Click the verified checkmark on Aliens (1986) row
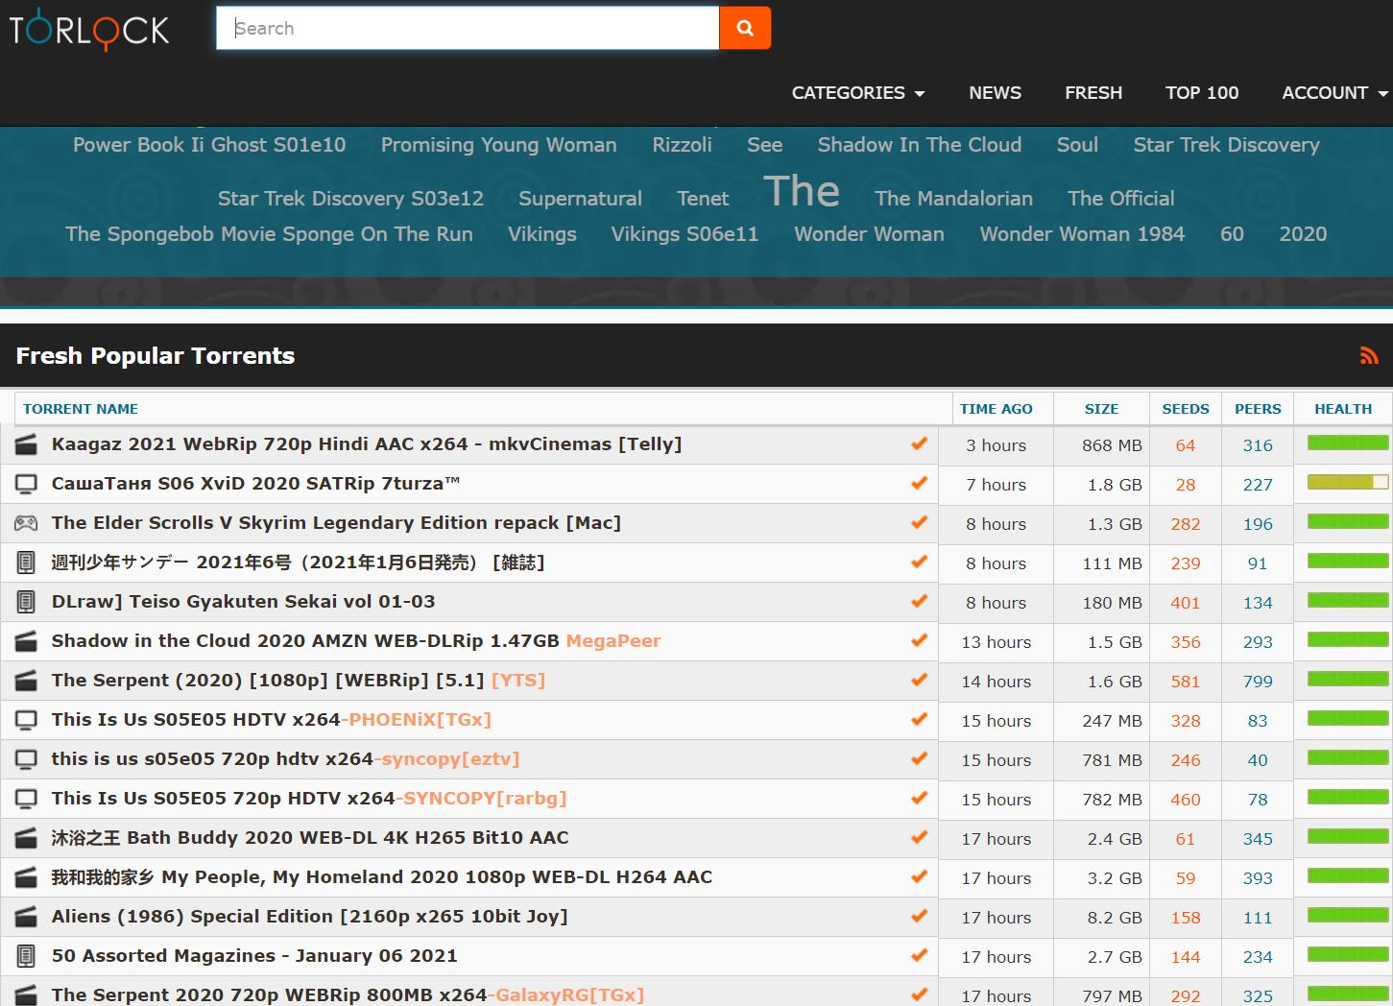The height and width of the screenshot is (1006, 1393). click(919, 916)
